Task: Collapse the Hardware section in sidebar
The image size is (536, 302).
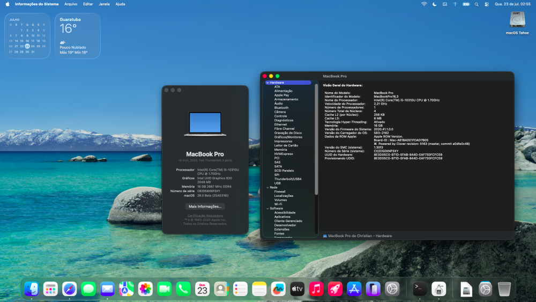Action: pyautogui.click(x=267, y=83)
